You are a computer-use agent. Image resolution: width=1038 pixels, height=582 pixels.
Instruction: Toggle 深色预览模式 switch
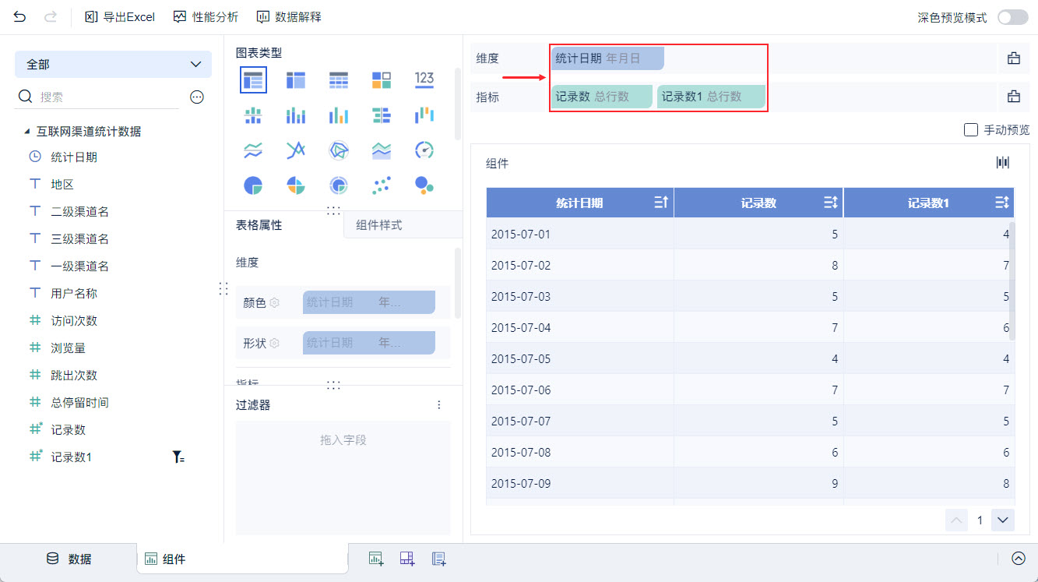1013,17
